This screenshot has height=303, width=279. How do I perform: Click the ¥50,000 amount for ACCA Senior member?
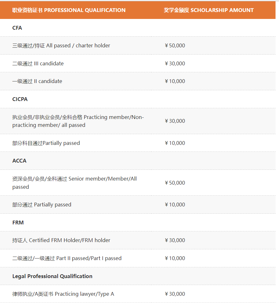175,183
